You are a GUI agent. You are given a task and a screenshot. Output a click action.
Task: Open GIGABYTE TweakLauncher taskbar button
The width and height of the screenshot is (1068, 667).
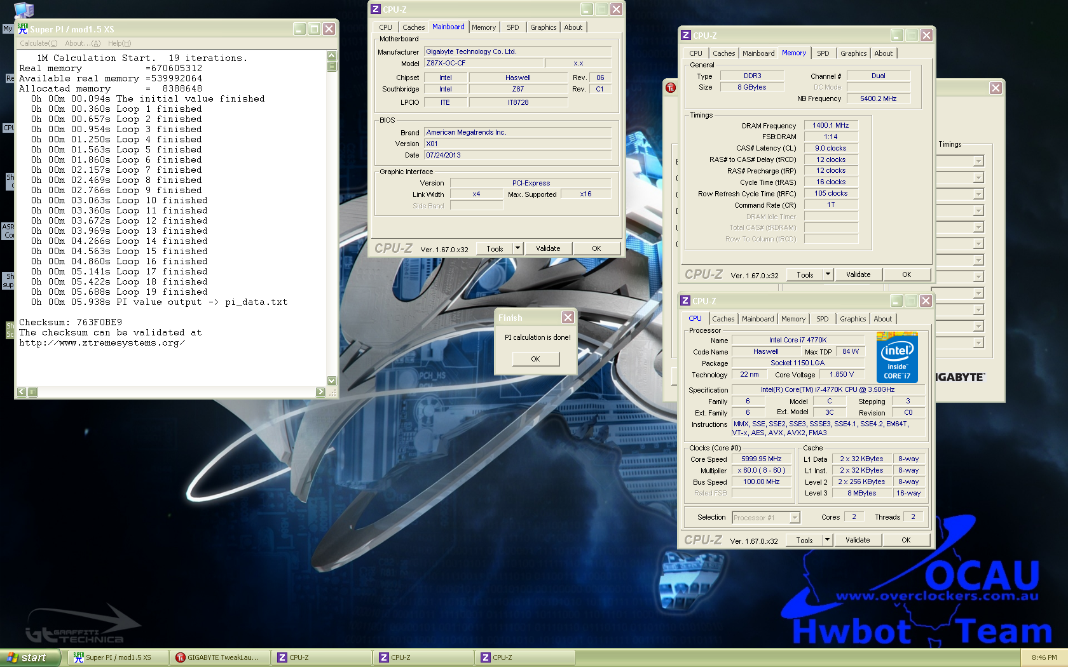click(219, 657)
